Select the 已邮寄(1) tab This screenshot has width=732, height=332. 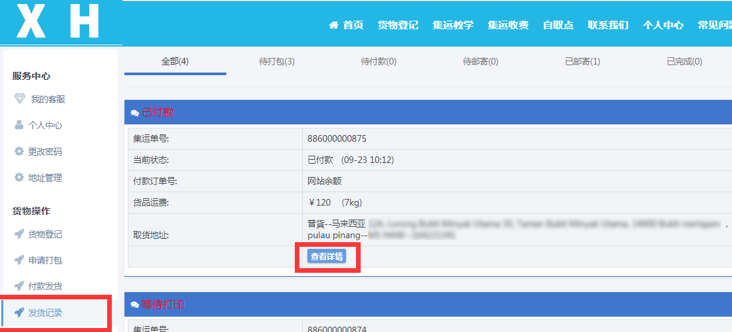pyautogui.click(x=582, y=62)
